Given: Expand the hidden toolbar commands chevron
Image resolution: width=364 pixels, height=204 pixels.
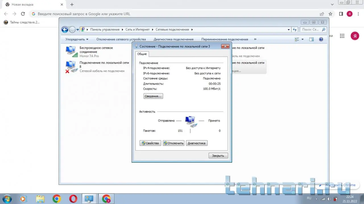Looking at the screenshot, I should coord(255,39).
